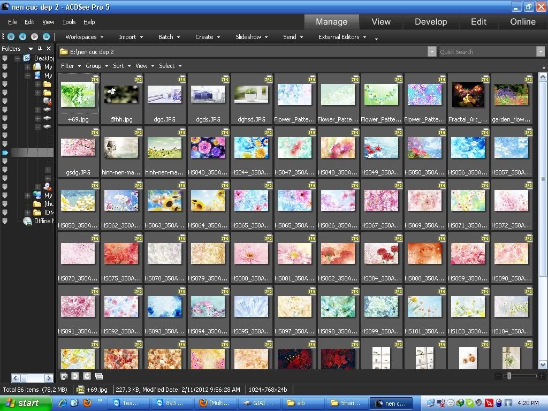Increase thumbnail size with the plus icon
This screenshot has width=548, height=411.
pyautogui.click(x=542, y=376)
